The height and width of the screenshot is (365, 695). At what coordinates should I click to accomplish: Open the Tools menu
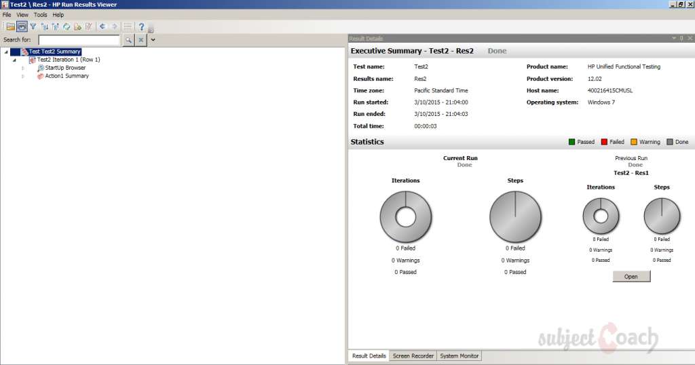[x=40, y=15]
